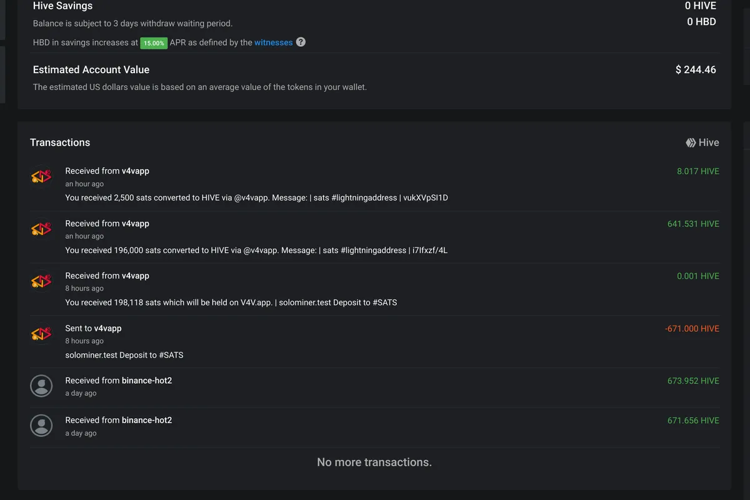Select the 671.656 HIVE amount

pos(693,421)
